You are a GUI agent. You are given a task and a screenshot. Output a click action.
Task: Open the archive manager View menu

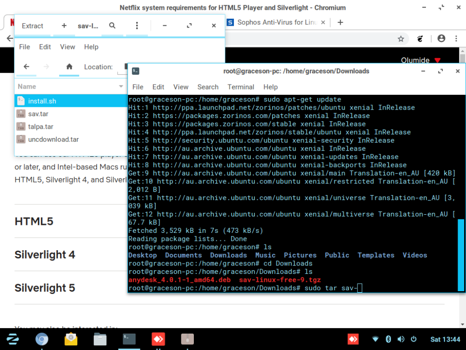pyautogui.click(x=68, y=47)
